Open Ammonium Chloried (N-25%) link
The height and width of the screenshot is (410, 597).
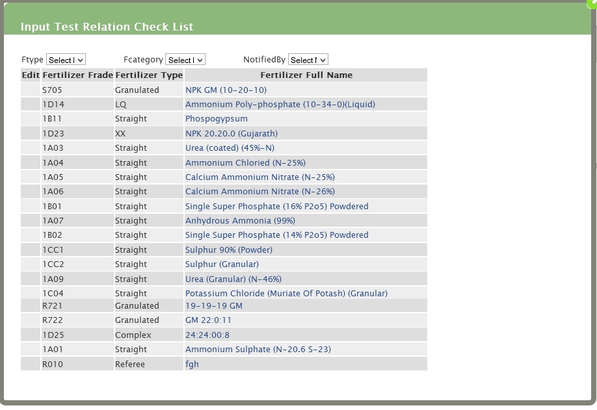245,163
